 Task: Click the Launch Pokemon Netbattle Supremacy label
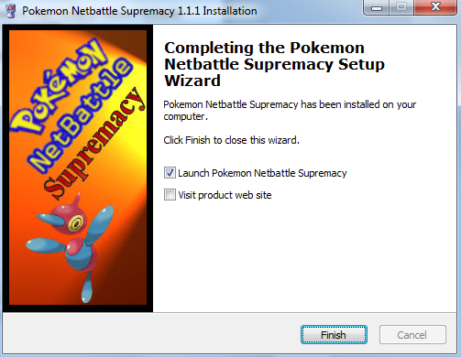point(262,173)
